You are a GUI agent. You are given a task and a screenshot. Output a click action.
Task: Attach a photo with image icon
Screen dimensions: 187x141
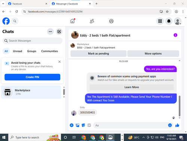(x=77, y=125)
